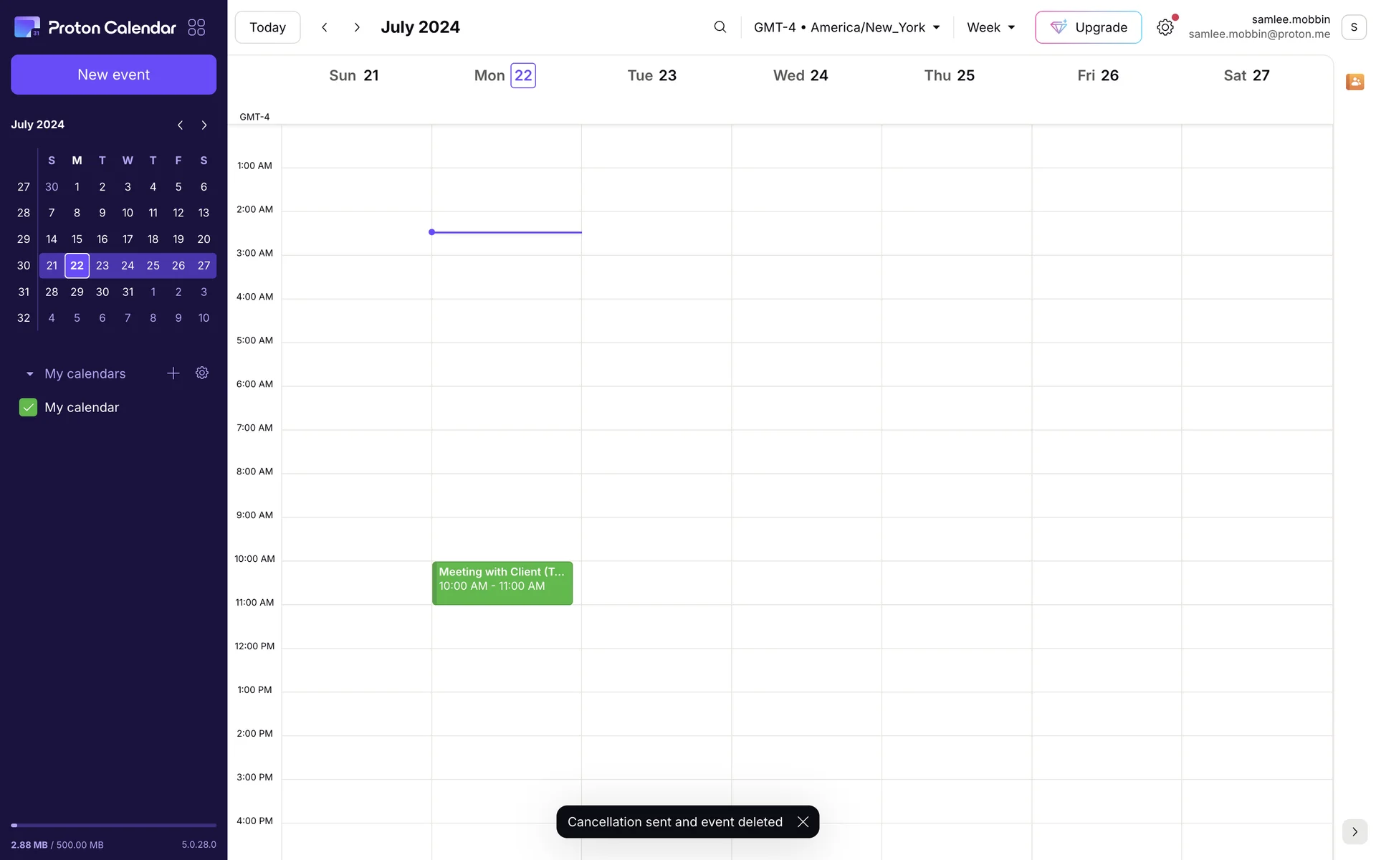Create a New event
Viewport: 1376px width, 860px height.
113,75
